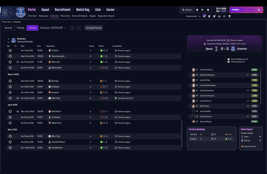Screen dimensions: 267x174
Task: Go to the next season with right arrow
Action: (79, 28)
